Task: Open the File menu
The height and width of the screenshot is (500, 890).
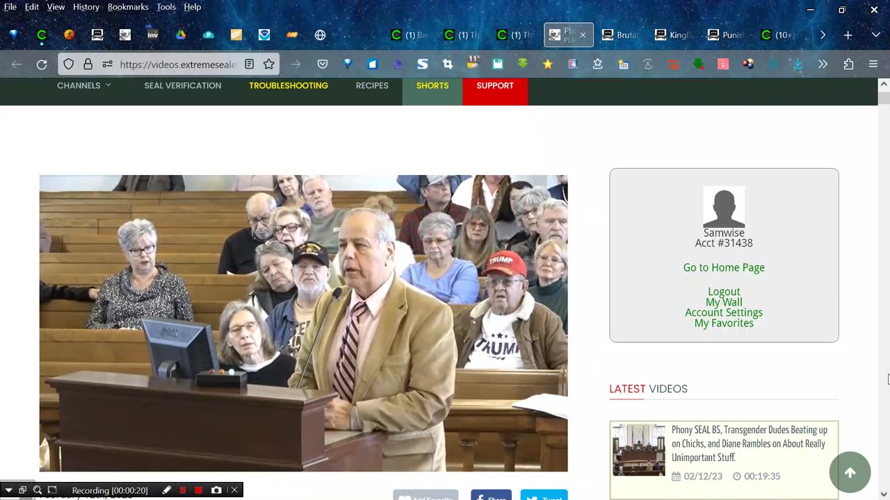Action: click(x=10, y=7)
